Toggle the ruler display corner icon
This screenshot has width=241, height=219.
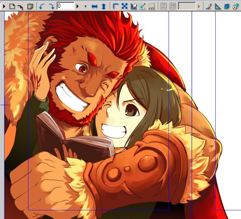pyautogui.click(x=116, y=6)
